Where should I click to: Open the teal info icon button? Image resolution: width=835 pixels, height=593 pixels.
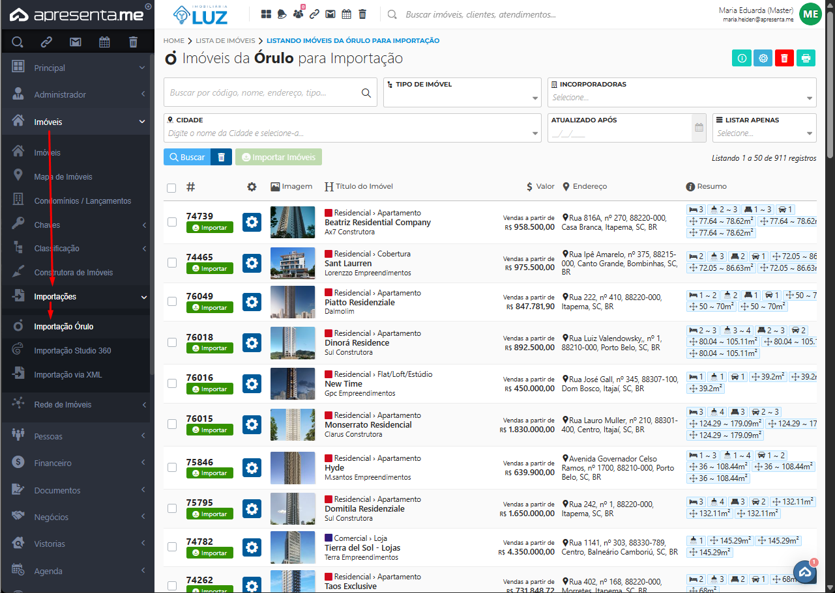(742, 58)
